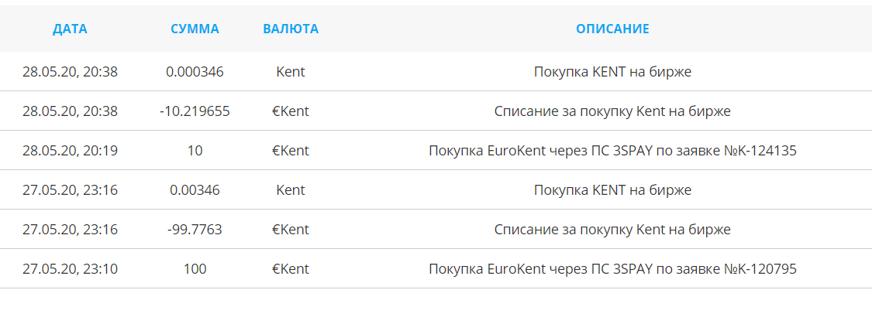Click the 0.000346 amount cell
The image size is (872, 324).
pos(195,72)
